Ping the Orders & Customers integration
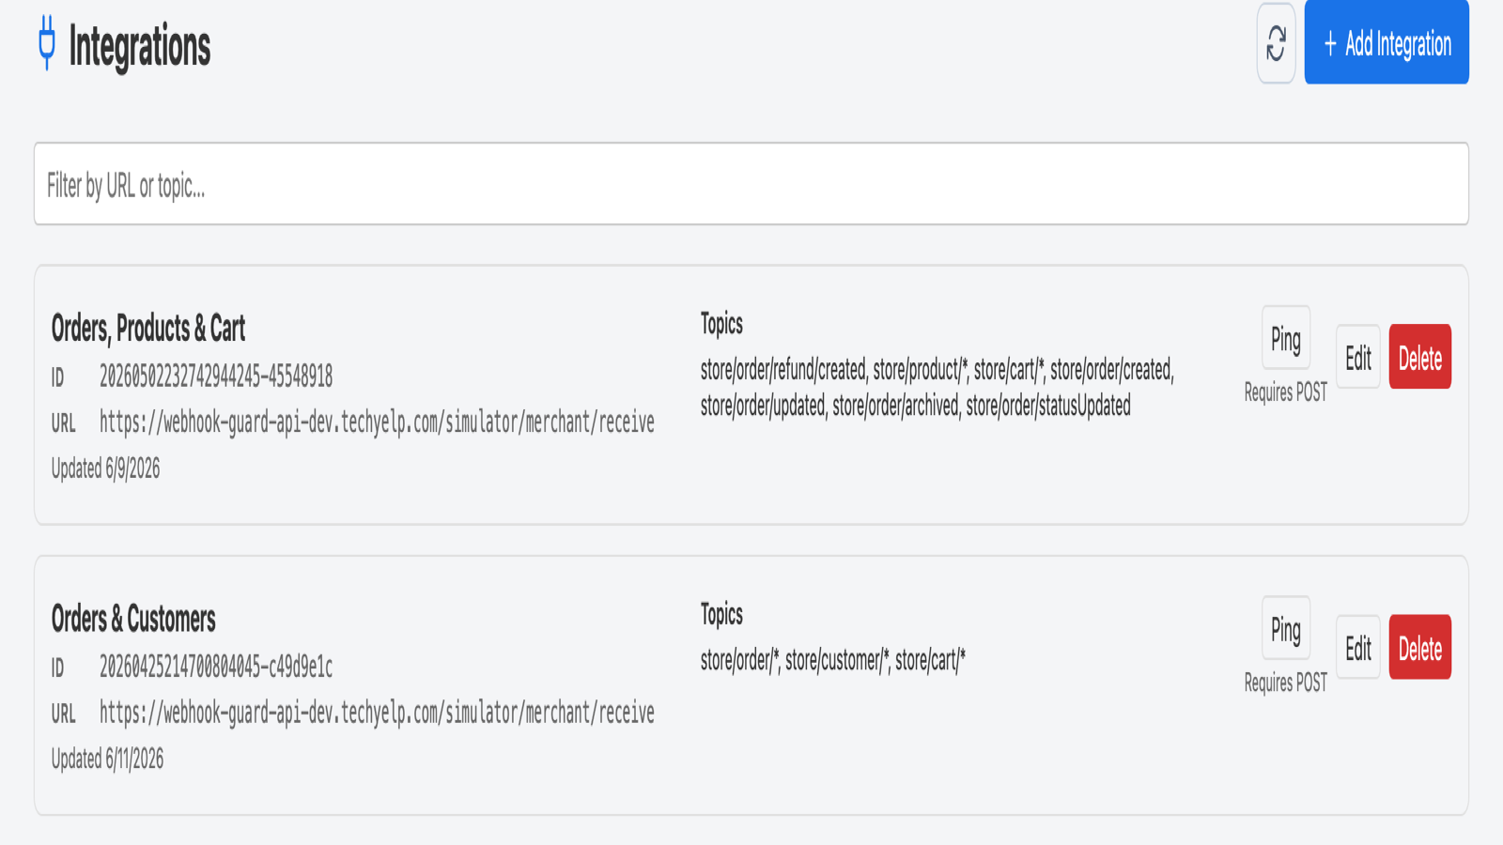Viewport: 1503px width, 845px height. click(x=1285, y=628)
